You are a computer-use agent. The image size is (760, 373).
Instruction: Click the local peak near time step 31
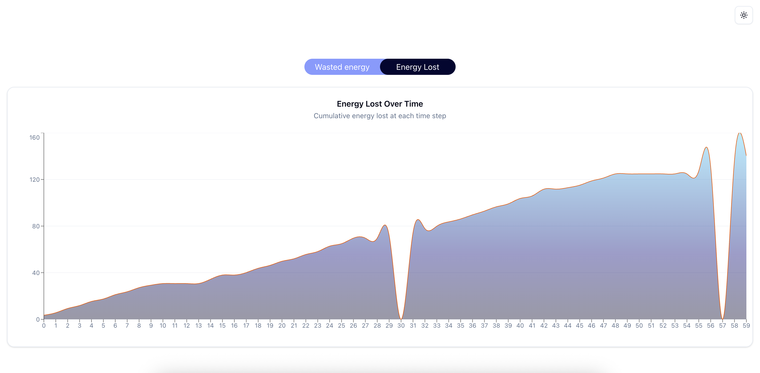[418, 220]
